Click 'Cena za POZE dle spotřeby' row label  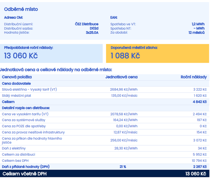24,126
